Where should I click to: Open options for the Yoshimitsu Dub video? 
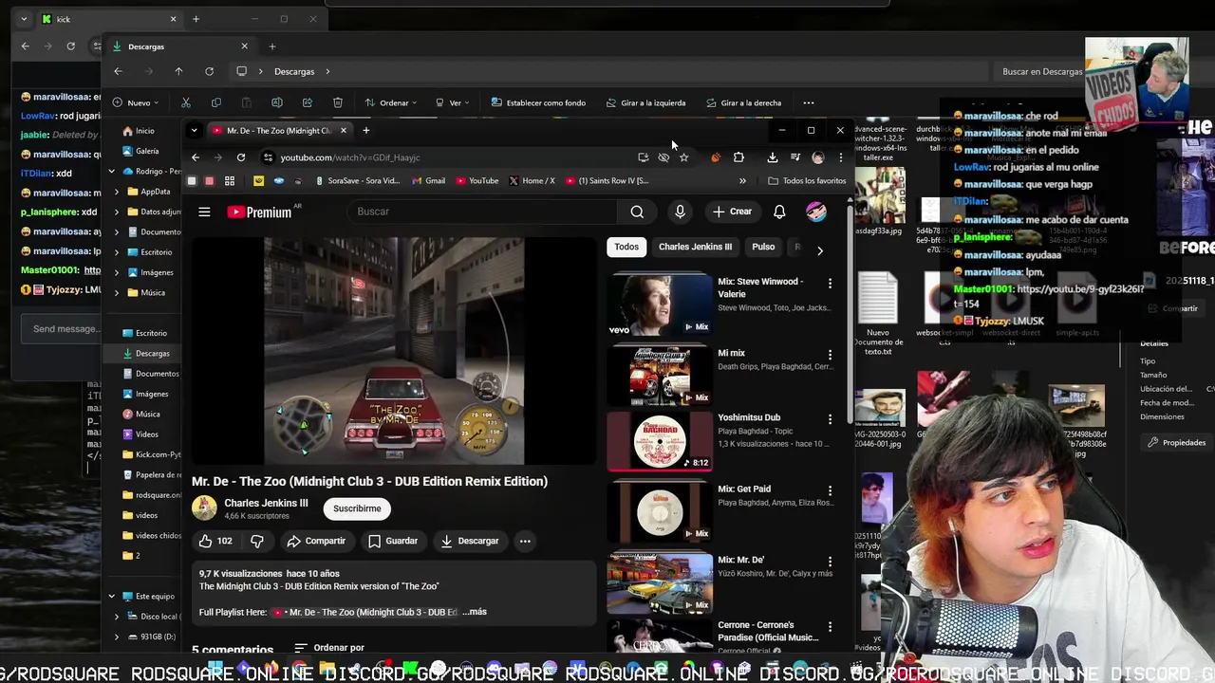(x=830, y=418)
